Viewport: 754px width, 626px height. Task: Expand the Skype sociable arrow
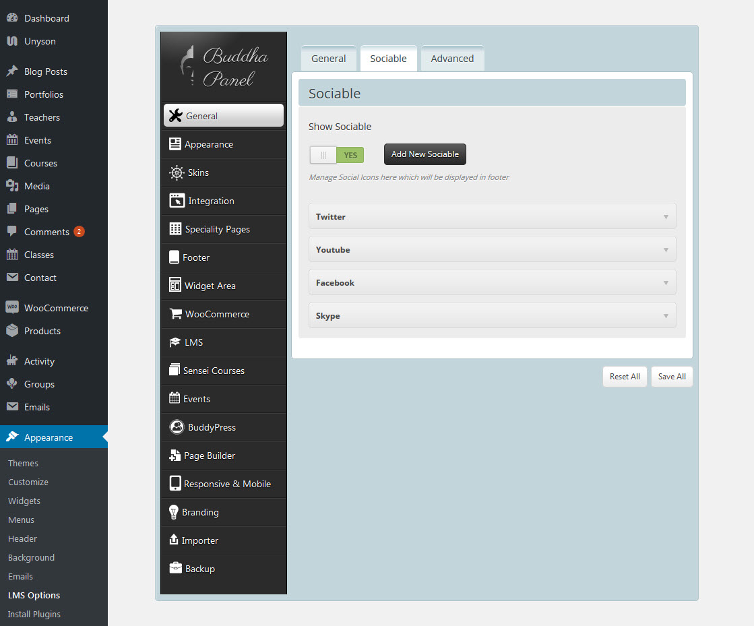point(666,315)
